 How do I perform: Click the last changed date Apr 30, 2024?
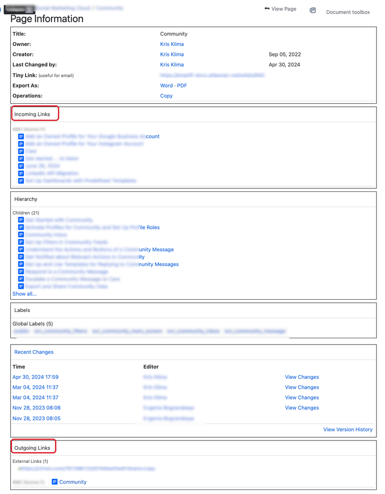pyautogui.click(x=285, y=65)
